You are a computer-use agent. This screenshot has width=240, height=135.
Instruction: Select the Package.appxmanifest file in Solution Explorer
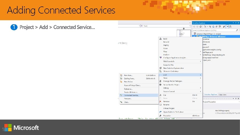pos(210,57)
